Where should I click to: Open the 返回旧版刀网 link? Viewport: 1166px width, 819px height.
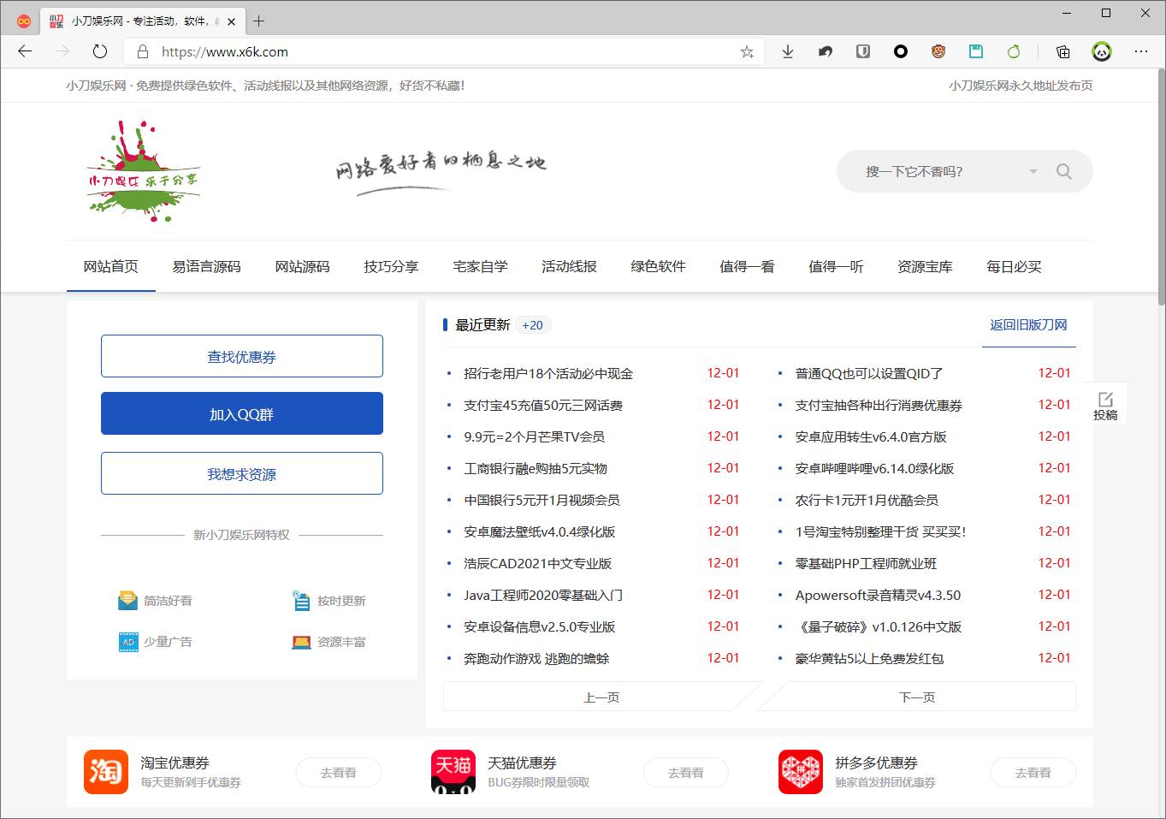point(1028,325)
